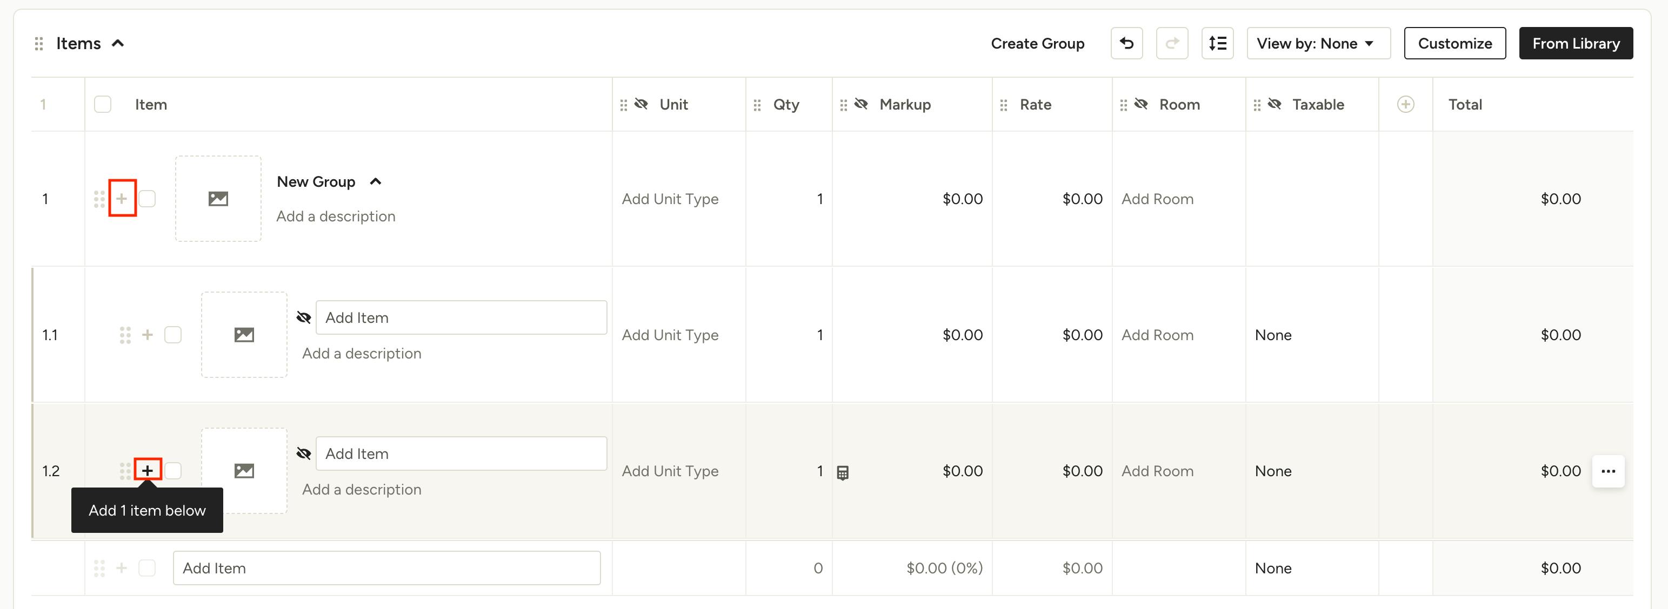Redo the last change
The image size is (1668, 609).
click(x=1173, y=43)
